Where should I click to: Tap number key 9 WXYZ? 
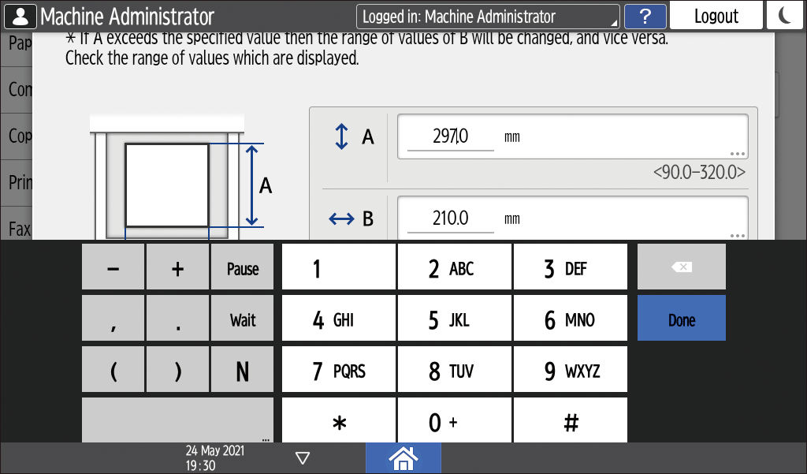(x=571, y=371)
